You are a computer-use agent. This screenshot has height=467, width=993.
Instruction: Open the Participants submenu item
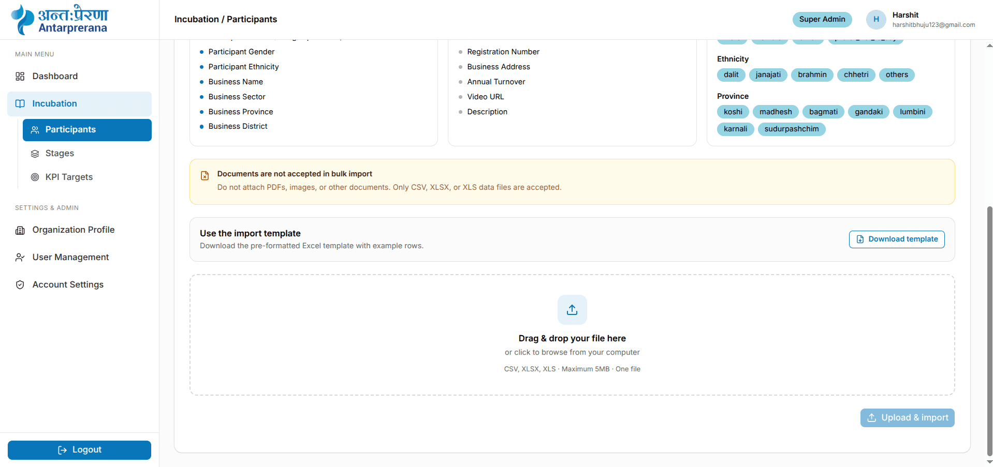click(87, 130)
